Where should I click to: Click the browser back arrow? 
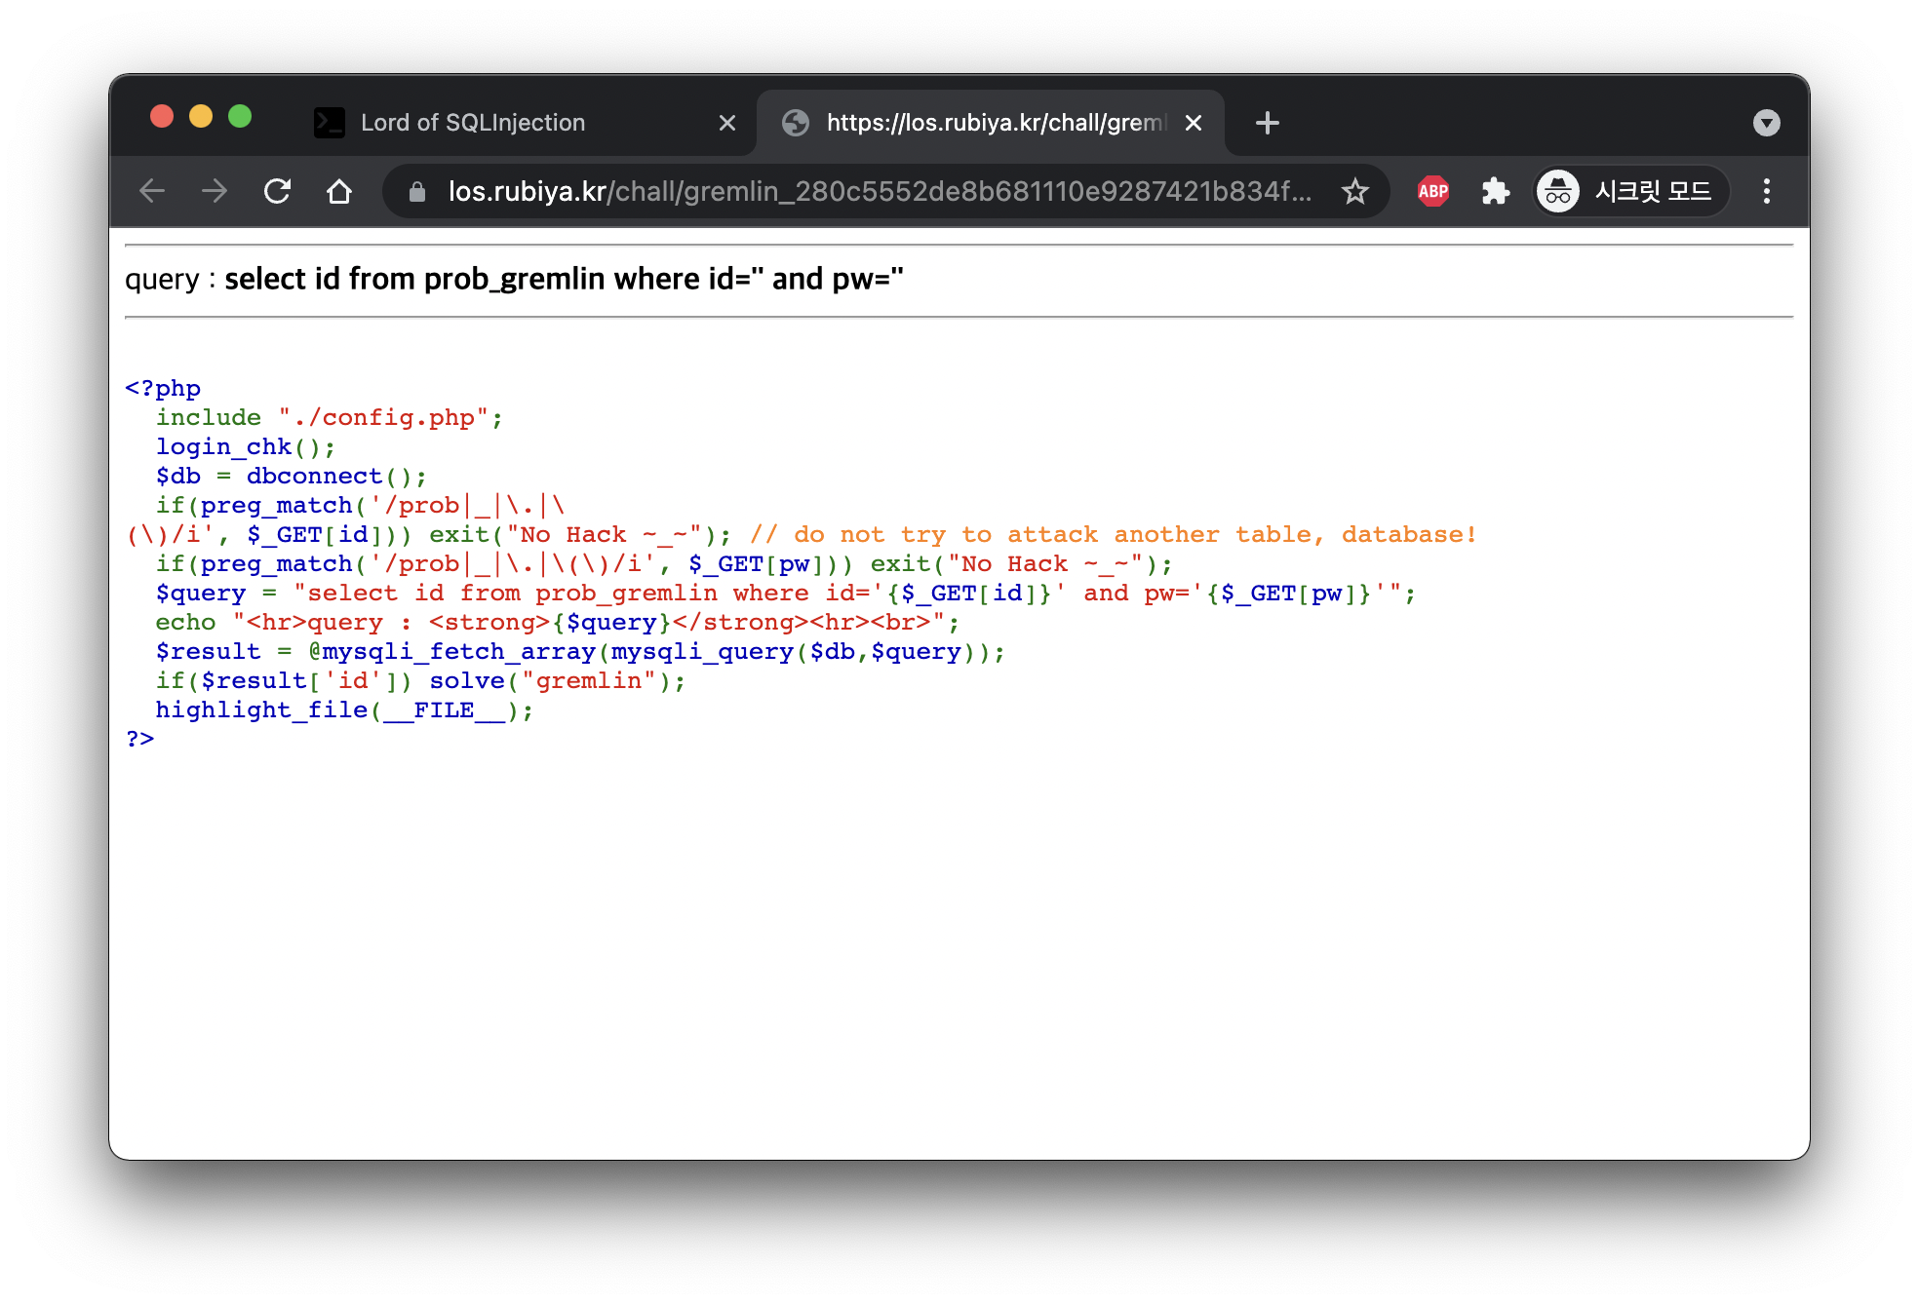(x=153, y=191)
